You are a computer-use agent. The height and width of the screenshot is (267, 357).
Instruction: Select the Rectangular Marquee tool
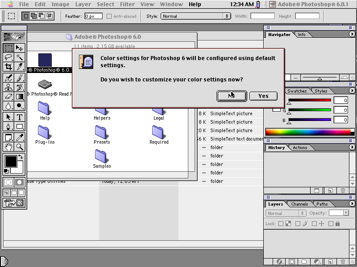[8, 48]
